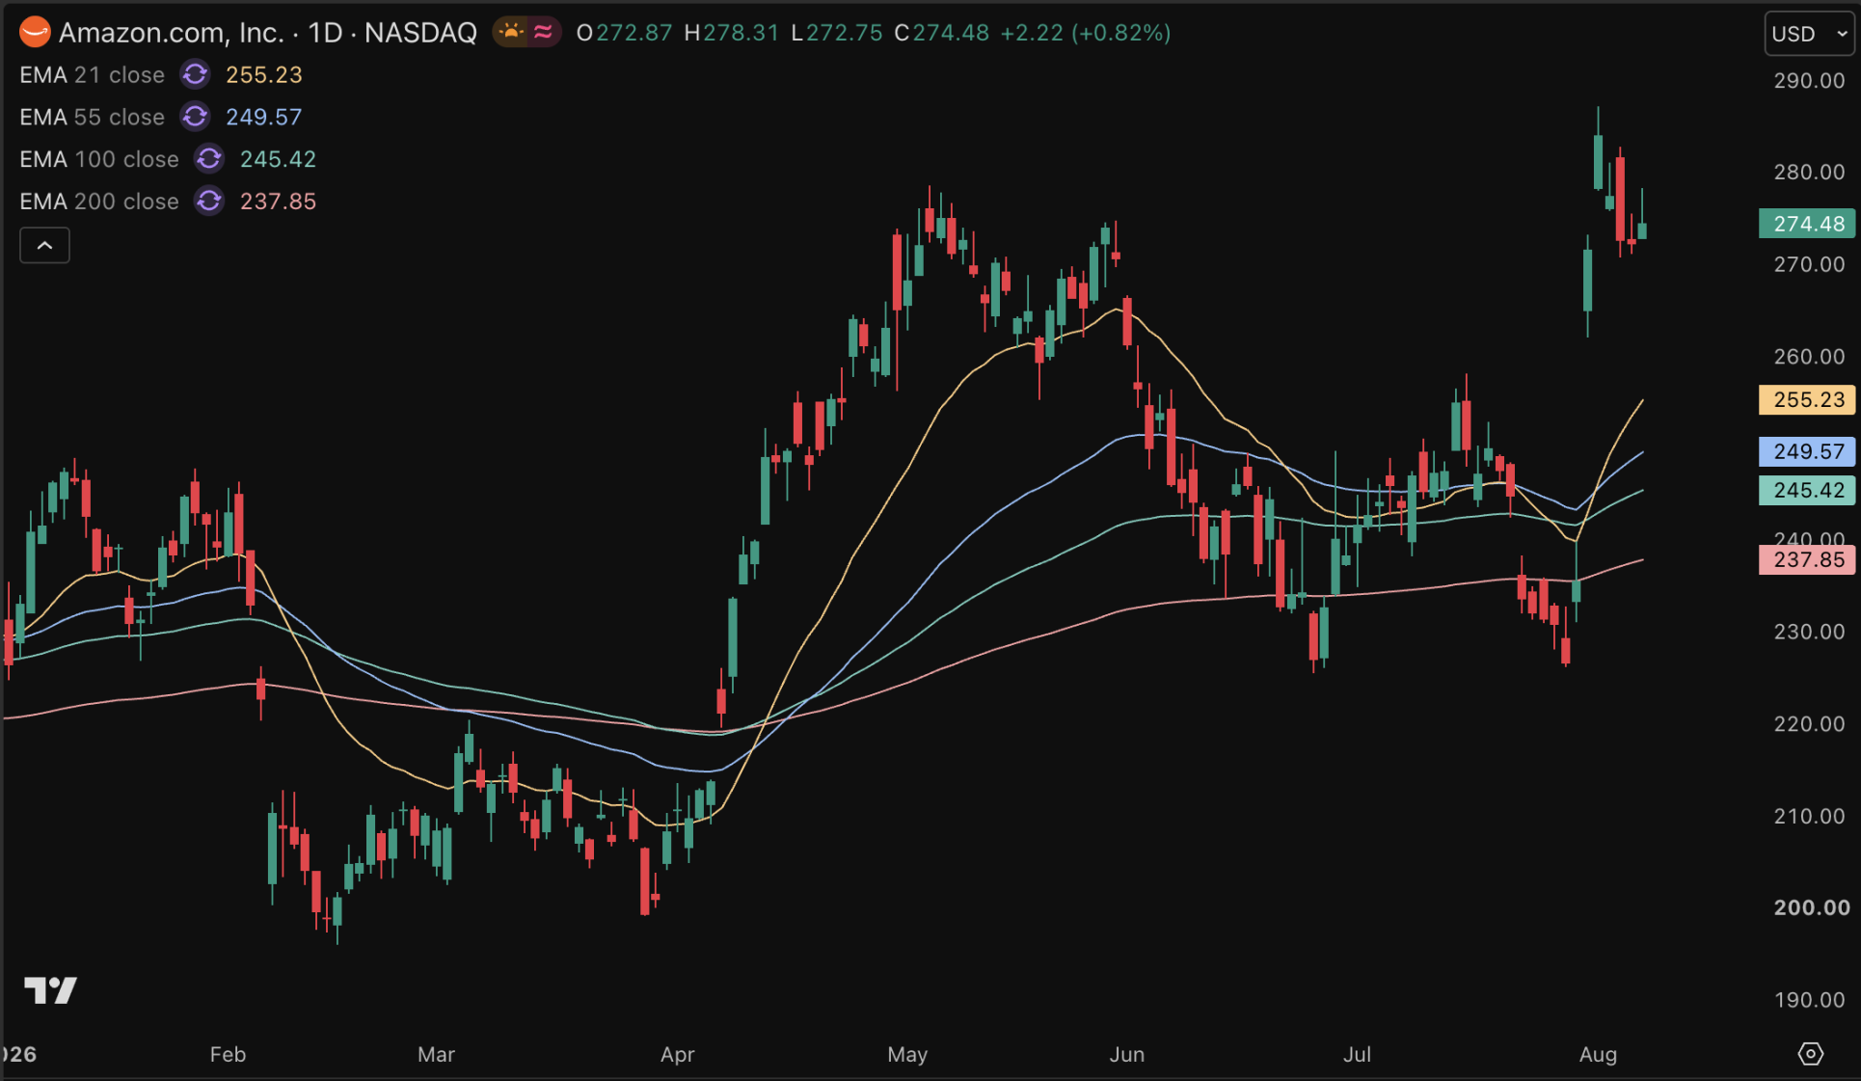Click the EMA 21 refresh icon
This screenshot has height=1081, width=1861.
point(195,74)
